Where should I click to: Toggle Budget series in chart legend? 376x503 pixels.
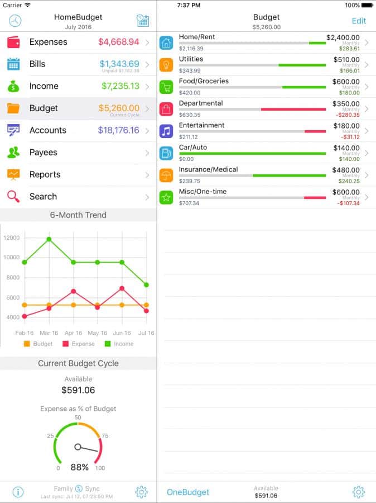point(38,344)
